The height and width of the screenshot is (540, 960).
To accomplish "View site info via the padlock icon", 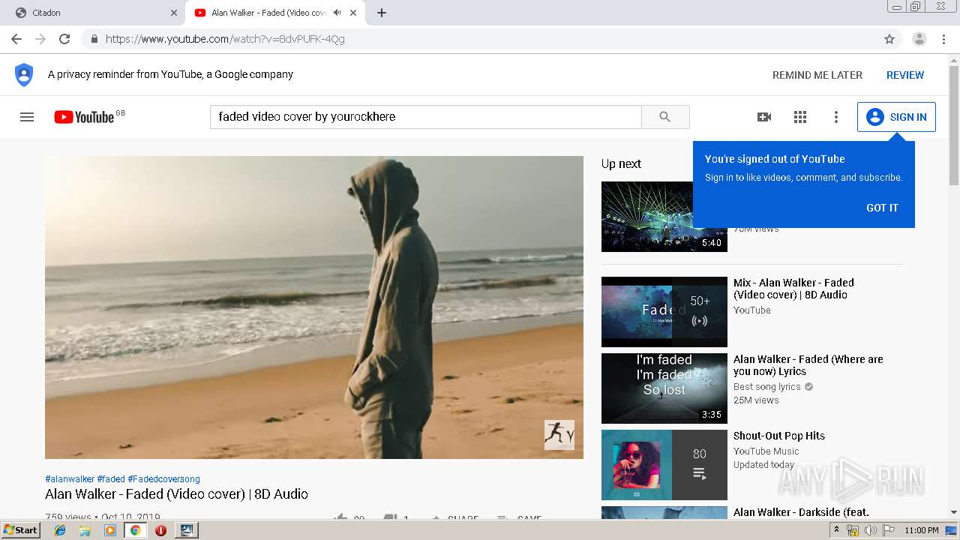I will tap(94, 39).
